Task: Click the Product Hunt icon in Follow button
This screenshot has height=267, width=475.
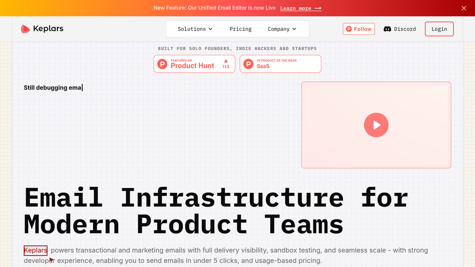Action: (349, 29)
